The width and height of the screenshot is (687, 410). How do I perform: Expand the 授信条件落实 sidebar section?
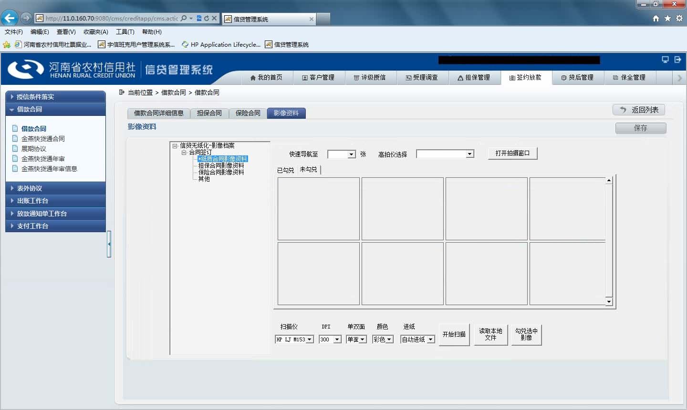(x=55, y=97)
